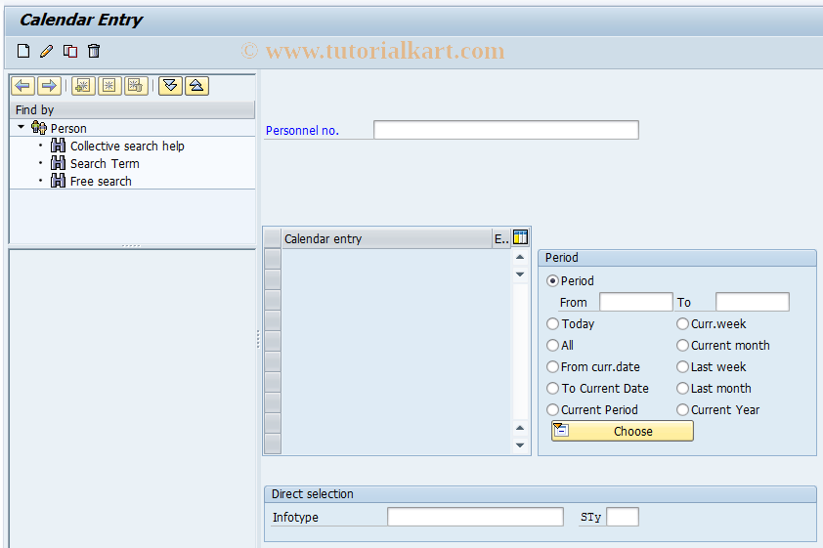Select the Curr.week radio button
Image resolution: width=823 pixels, height=548 pixels.
point(682,324)
